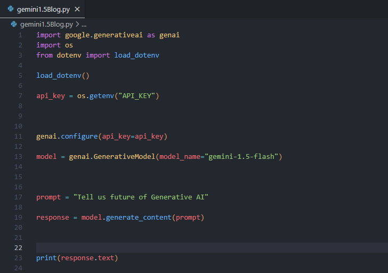Click the 'print' call on line 23
The height and width of the screenshot is (273, 388).
click(x=46, y=258)
